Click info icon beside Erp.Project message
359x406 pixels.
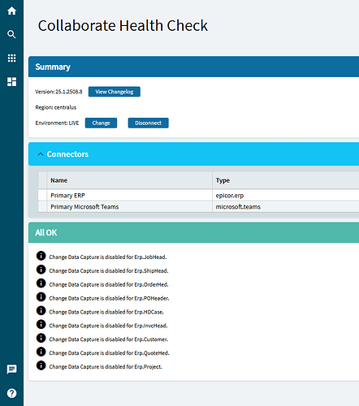(x=41, y=365)
